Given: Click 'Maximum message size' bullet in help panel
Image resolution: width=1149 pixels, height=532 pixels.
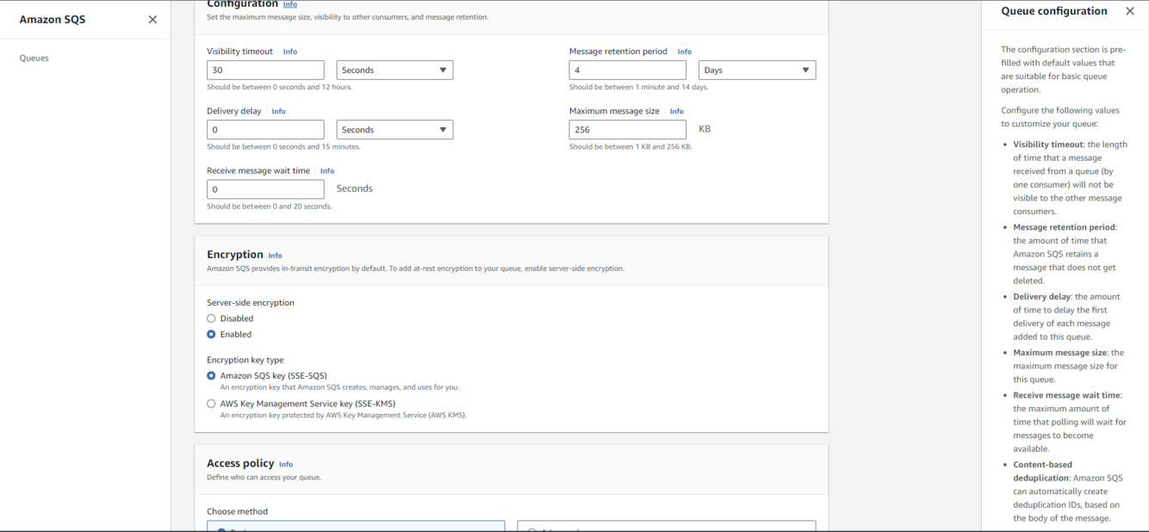Looking at the screenshot, I should (1060, 352).
